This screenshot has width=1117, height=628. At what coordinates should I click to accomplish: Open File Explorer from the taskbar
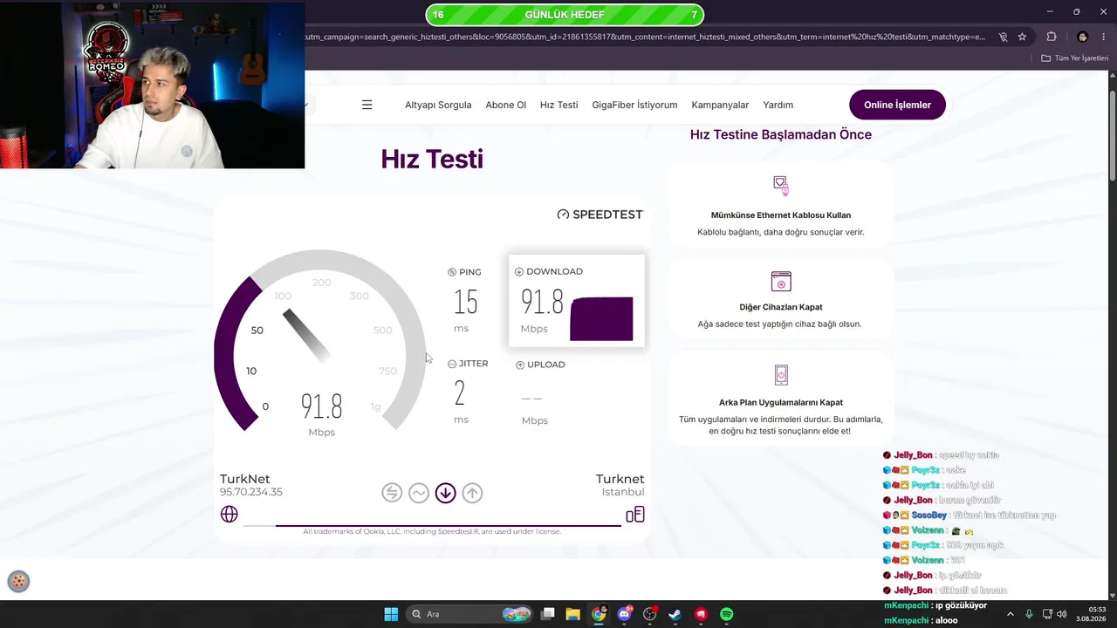click(x=573, y=614)
